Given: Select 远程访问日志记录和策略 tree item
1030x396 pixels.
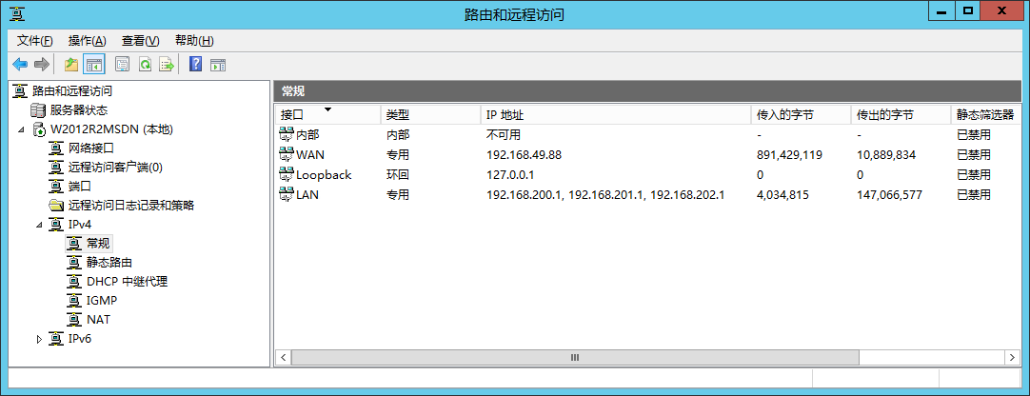Looking at the screenshot, I should tap(131, 206).
